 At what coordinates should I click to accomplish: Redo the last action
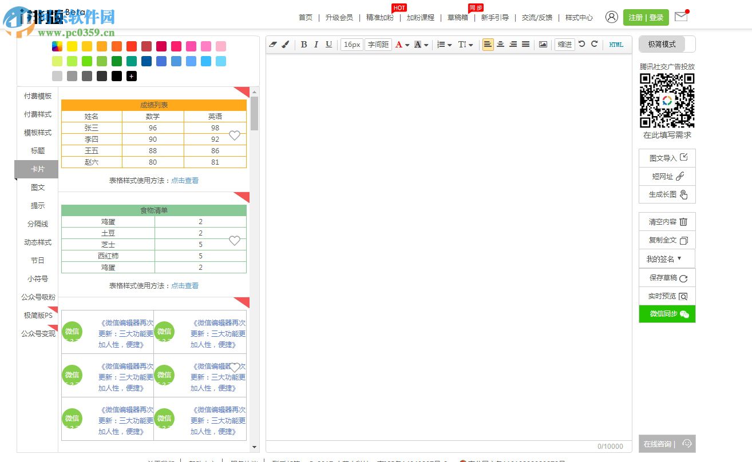(595, 45)
